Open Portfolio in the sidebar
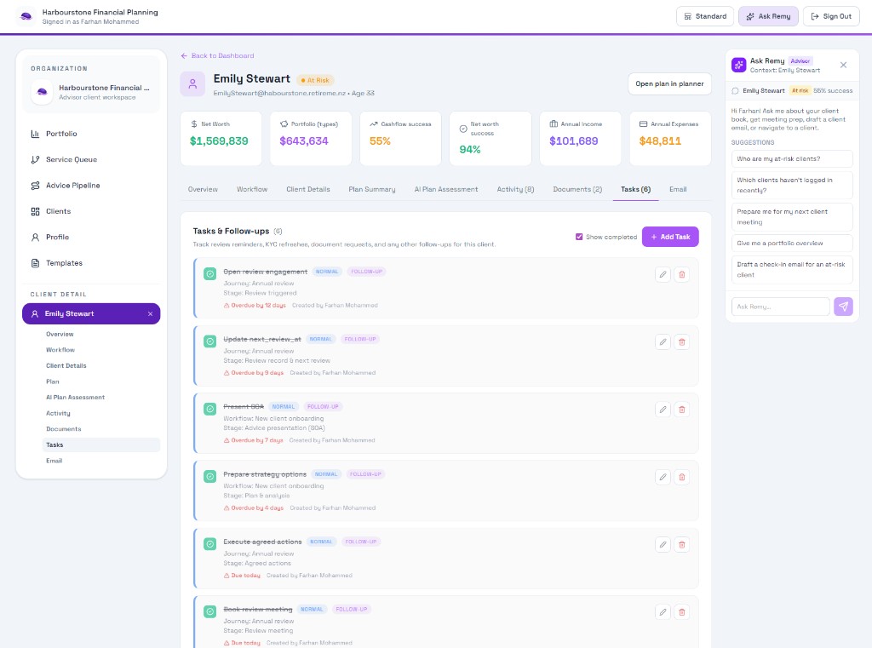Viewport: 872px width, 648px height. point(91,134)
